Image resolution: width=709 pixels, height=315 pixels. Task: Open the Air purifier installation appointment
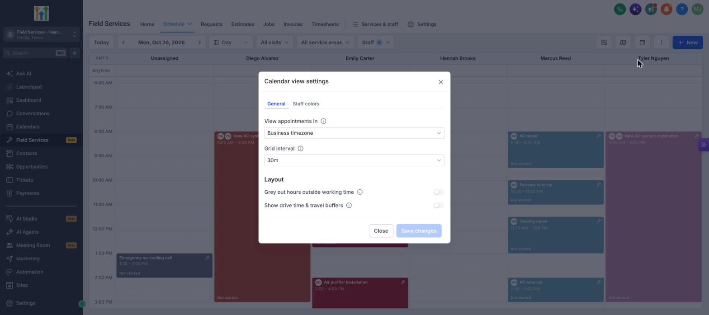360,293
